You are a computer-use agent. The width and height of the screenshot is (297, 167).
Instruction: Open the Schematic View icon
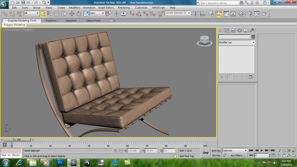click(x=233, y=14)
